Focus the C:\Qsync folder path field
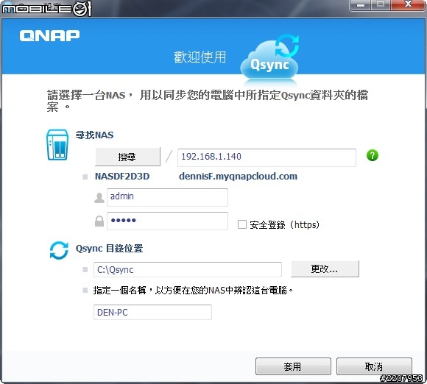 click(x=187, y=269)
